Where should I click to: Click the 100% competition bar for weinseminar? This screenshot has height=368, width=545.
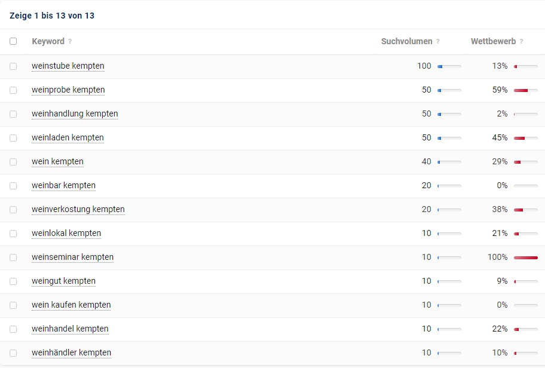(525, 257)
